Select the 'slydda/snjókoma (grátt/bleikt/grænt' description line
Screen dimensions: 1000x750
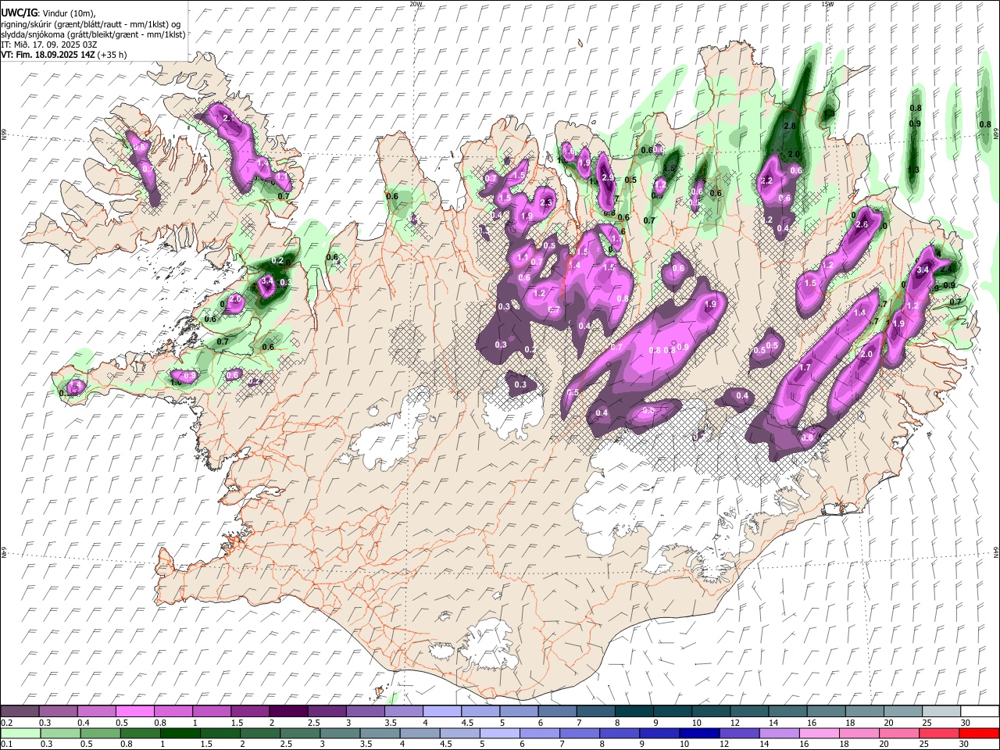click(93, 34)
